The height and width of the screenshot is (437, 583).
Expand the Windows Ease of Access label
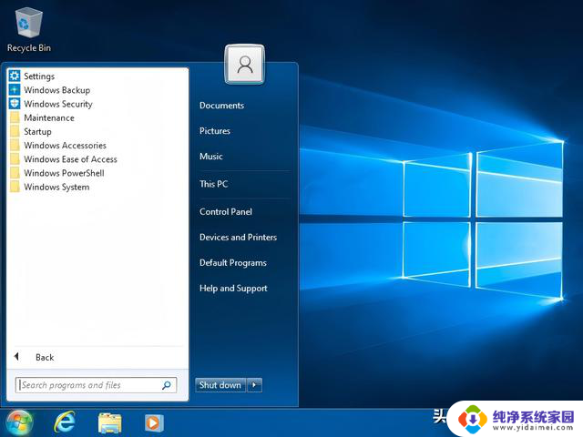70,159
